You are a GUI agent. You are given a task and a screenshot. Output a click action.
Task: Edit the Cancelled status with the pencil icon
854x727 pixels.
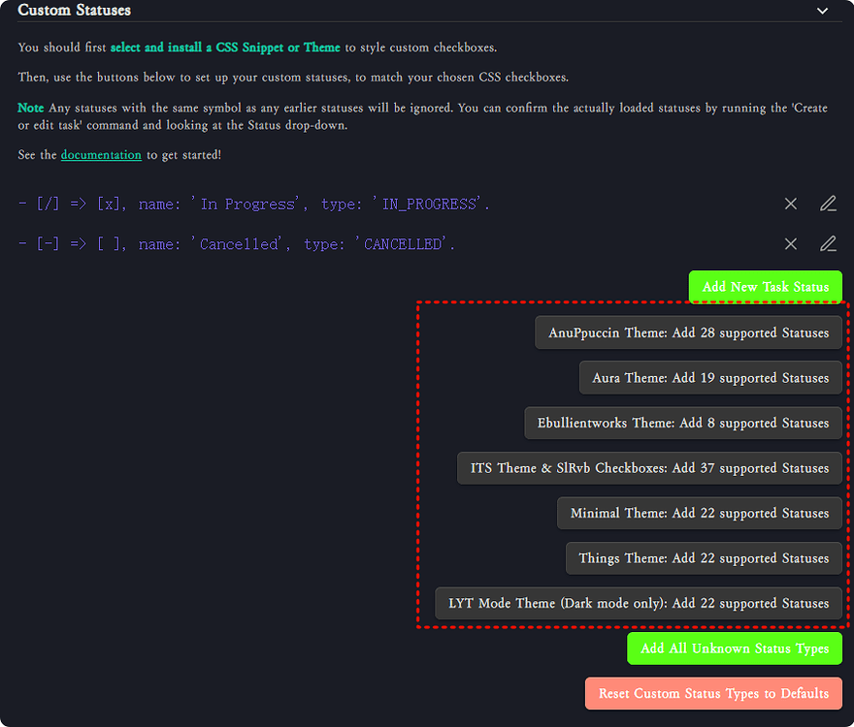click(828, 244)
